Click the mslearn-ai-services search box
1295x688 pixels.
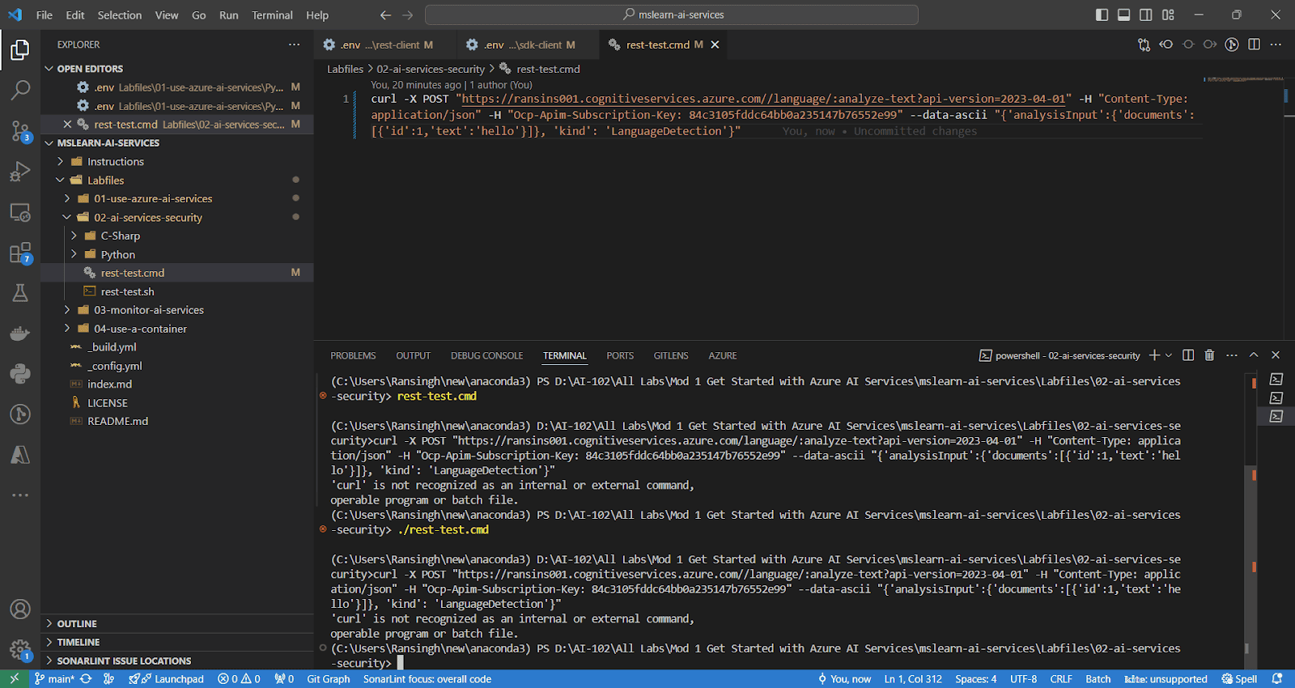(x=672, y=15)
